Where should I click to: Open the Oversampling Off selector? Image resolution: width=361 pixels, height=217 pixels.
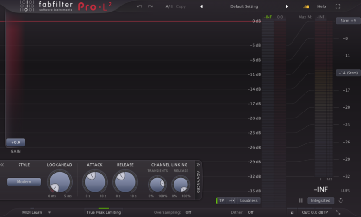[188, 212]
